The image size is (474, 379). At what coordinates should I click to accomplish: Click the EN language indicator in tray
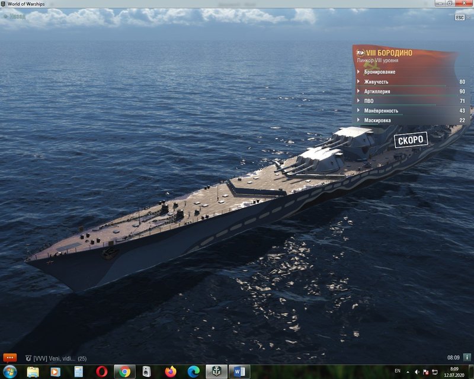pyautogui.click(x=398, y=371)
